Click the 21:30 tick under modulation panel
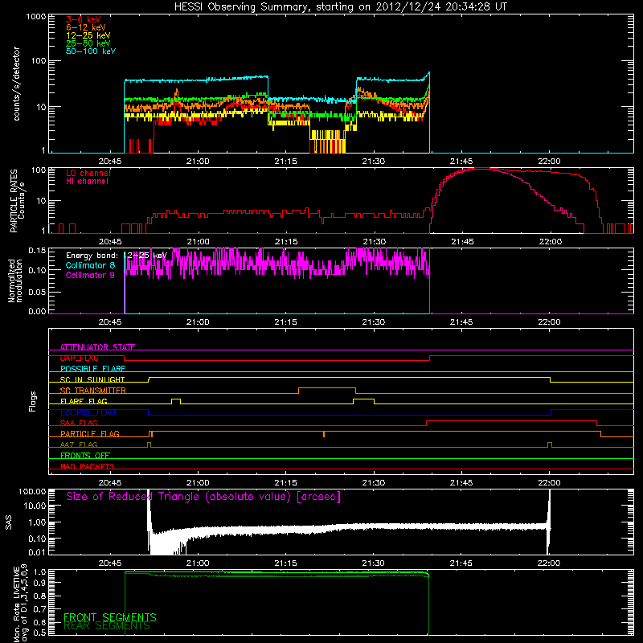This screenshot has height=643, width=643. click(x=373, y=322)
